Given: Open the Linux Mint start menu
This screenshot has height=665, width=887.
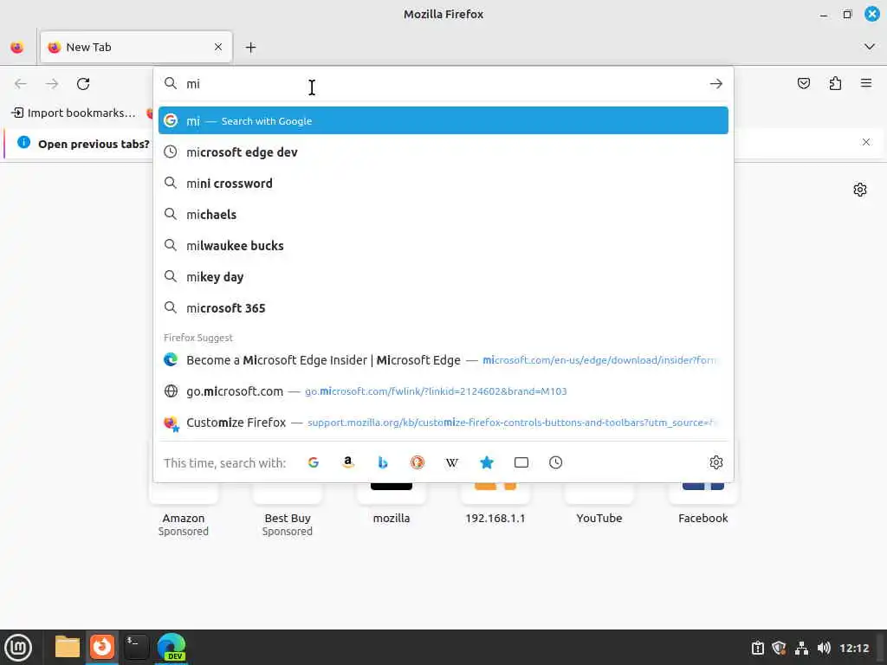Looking at the screenshot, I should pos(18,648).
